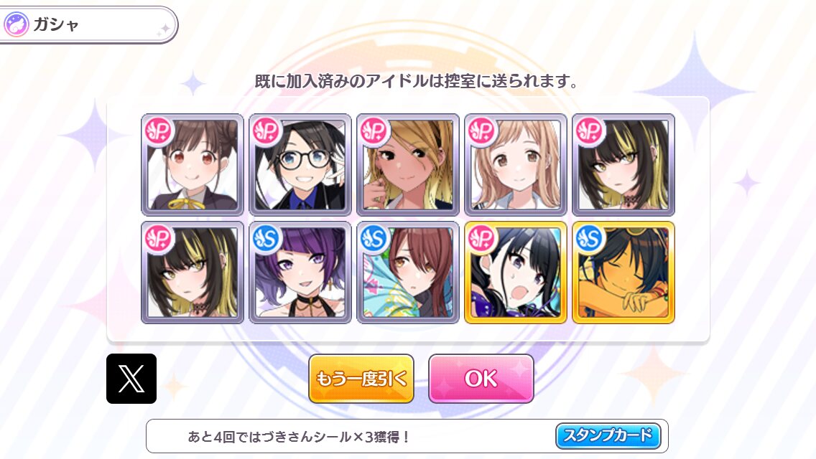The image size is (816, 459).
Task: Click the X share icon
Action: pyautogui.click(x=131, y=379)
